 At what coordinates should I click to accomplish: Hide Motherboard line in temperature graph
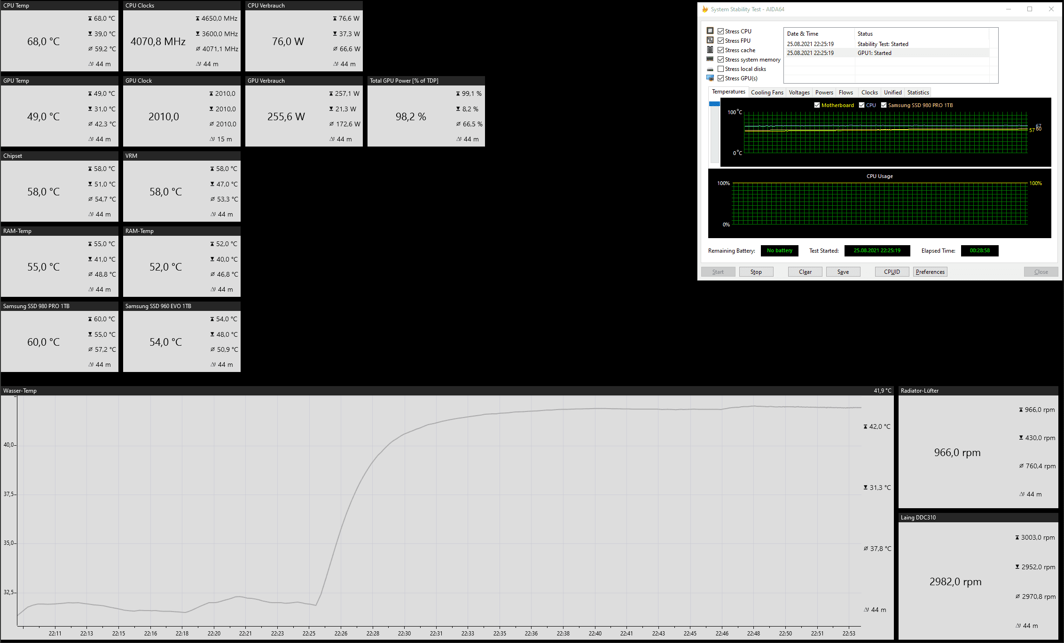(817, 105)
